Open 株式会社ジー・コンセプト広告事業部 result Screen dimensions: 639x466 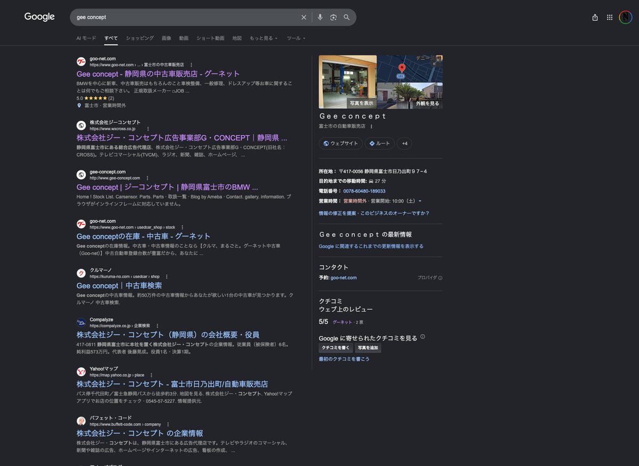pos(182,137)
